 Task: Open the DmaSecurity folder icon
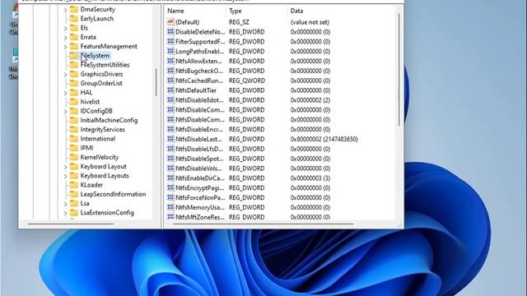click(x=74, y=9)
